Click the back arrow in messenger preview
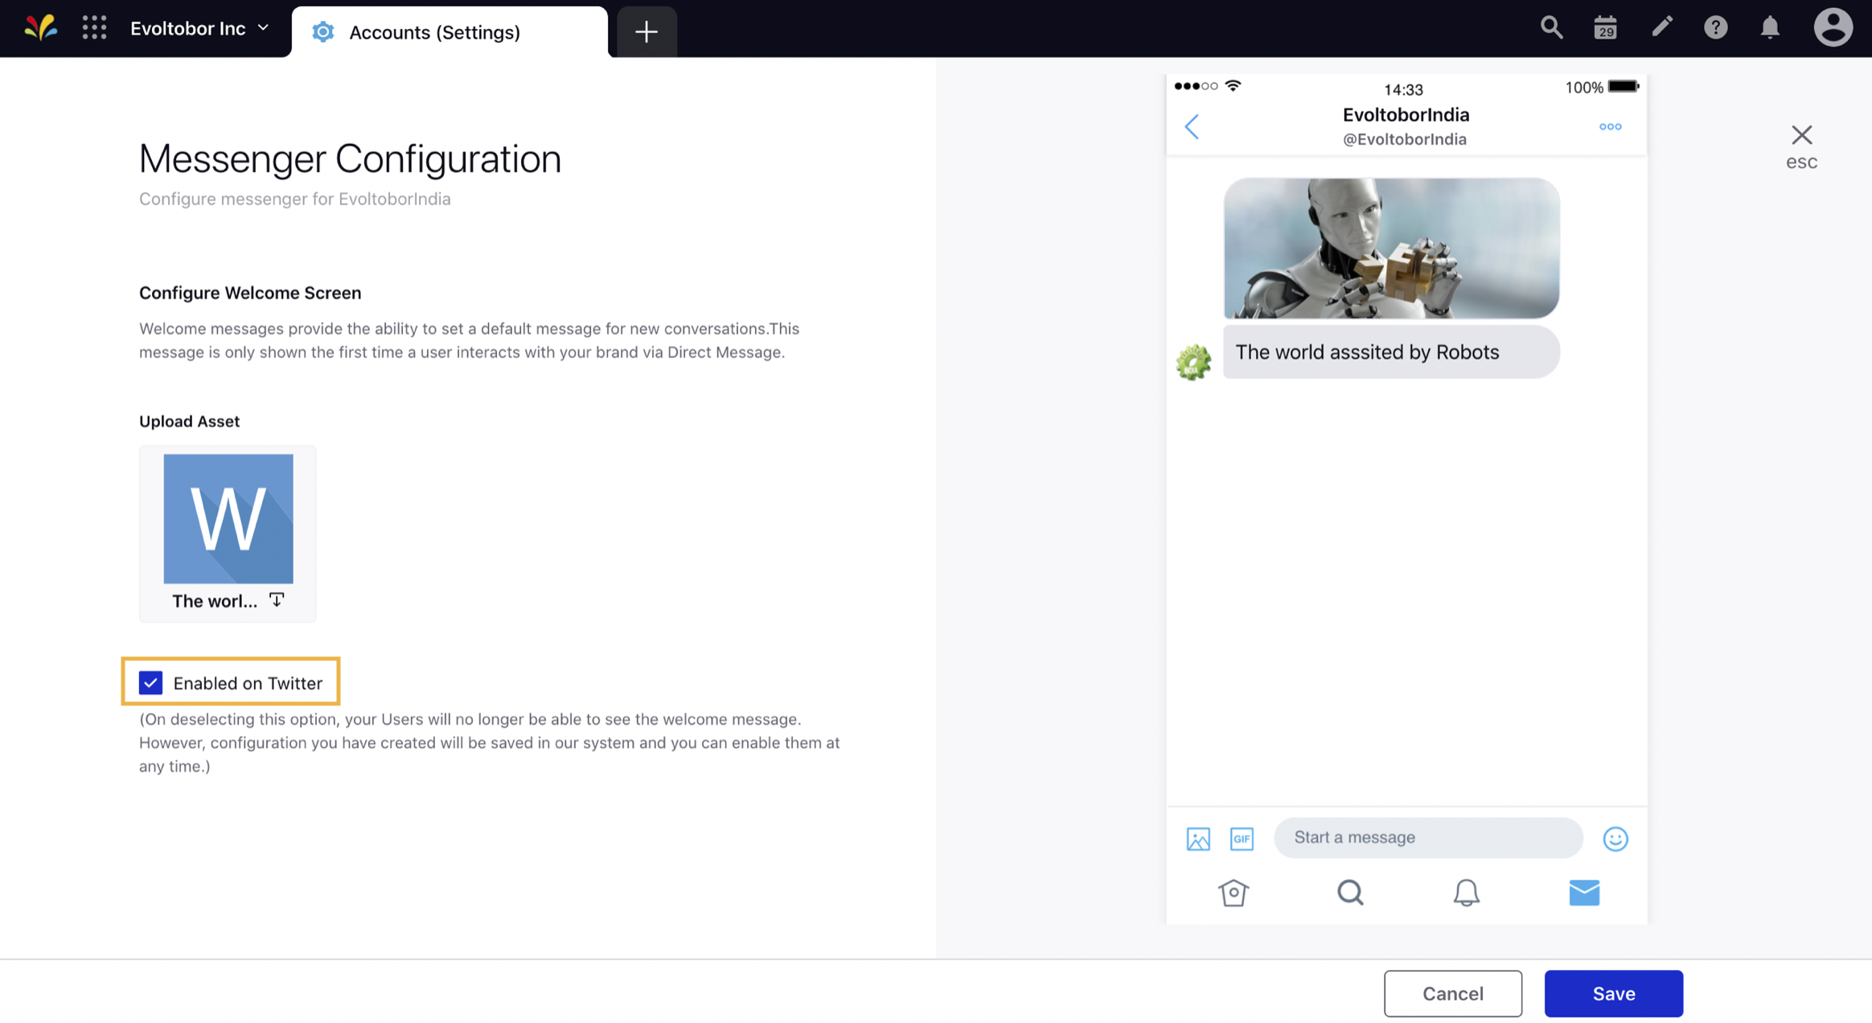This screenshot has width=1872, height=1023. pyautogui.click(x=1193, y=125)
